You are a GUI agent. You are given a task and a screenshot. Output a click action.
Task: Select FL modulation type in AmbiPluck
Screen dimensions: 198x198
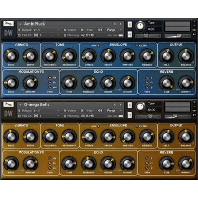50,82
